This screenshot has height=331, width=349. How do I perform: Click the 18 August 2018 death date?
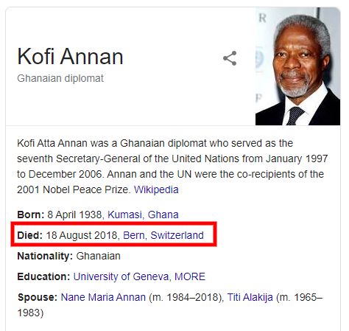pyautogui.click(x=82, y=235)
